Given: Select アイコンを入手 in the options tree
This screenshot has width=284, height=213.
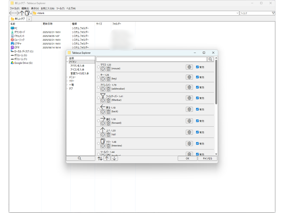Looking at the screenshot, I should 77,70.
